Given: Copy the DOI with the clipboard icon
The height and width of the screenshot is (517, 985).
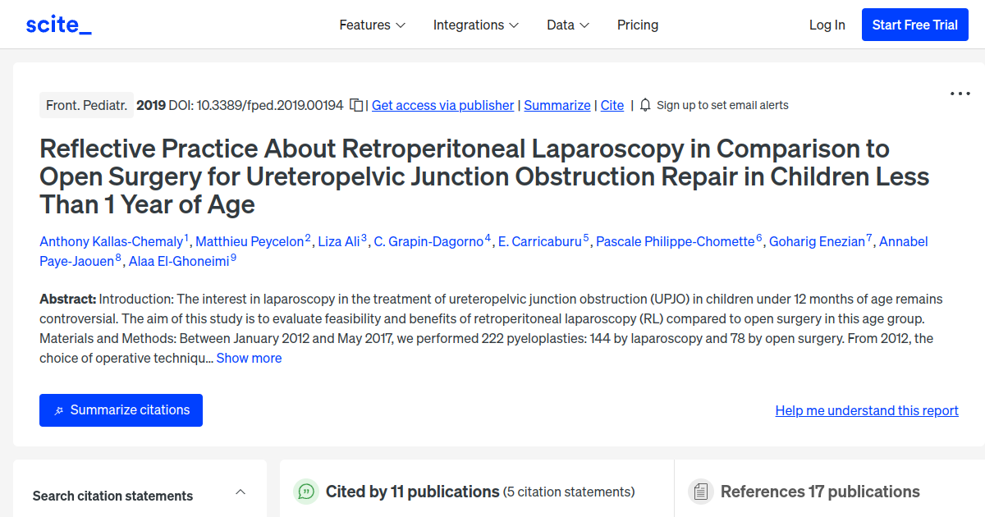Looking at the screenshot, I should pos(356,105).
